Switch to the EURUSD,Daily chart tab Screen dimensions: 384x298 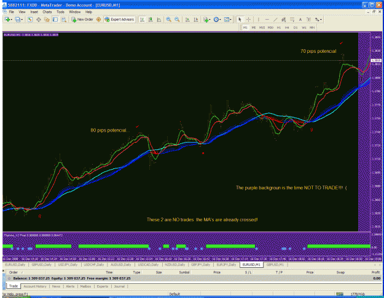[x=15, y=264]
